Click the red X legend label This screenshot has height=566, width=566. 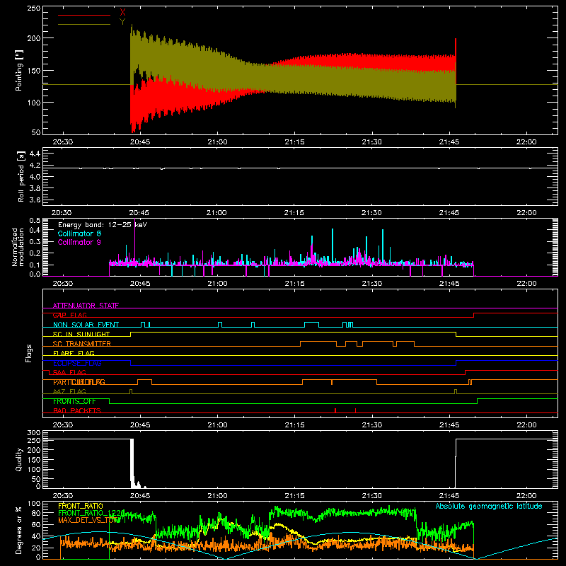tap(122, 13)
